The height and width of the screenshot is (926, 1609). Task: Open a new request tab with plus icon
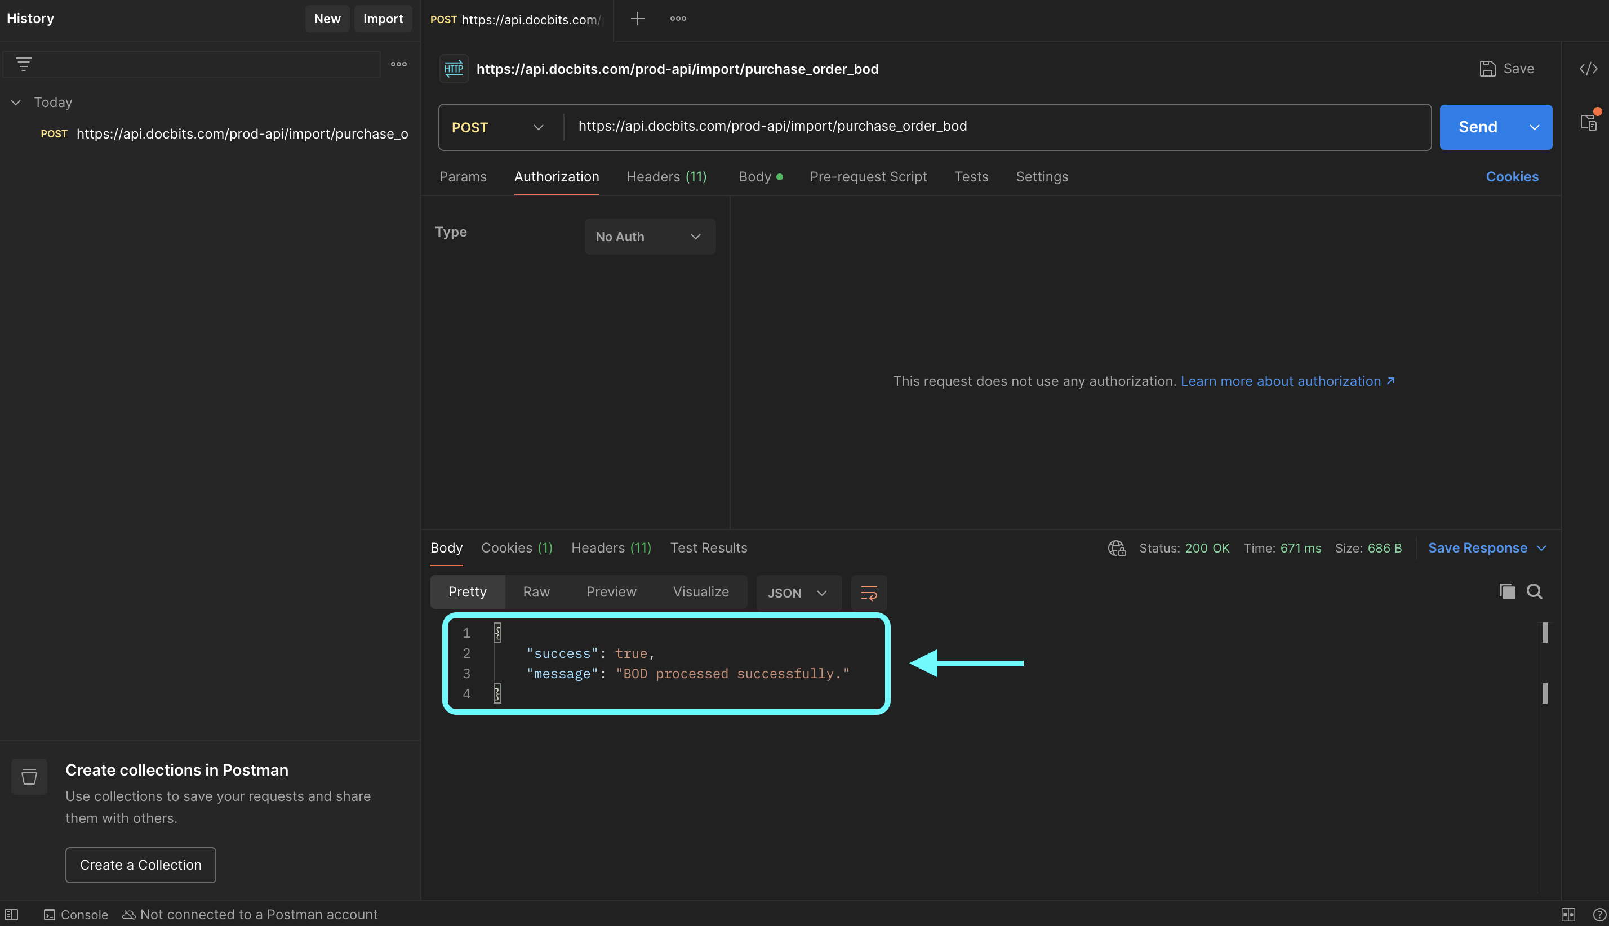637,19
